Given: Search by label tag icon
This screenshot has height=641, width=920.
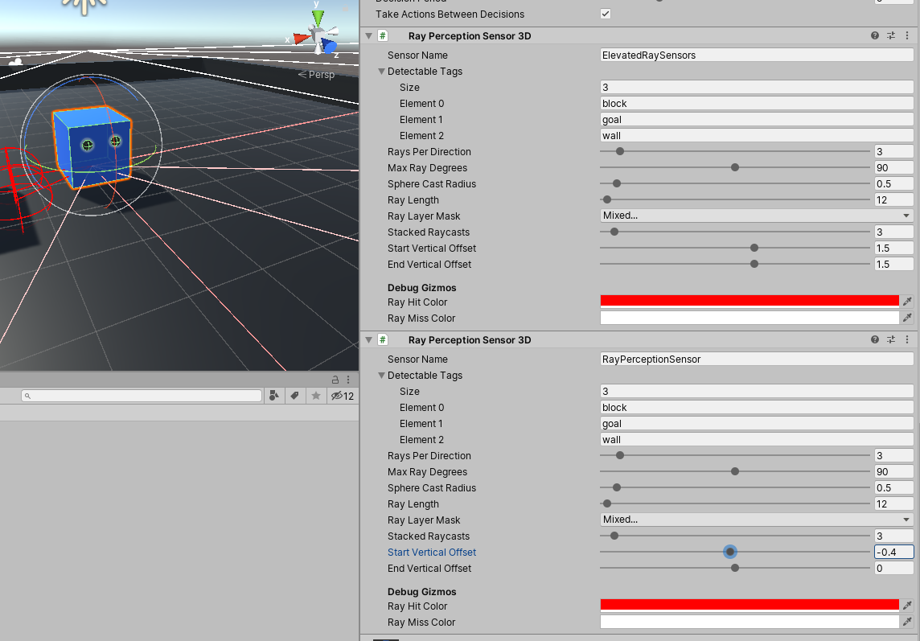Looking at the screenshot, I should tap(294, 396).
